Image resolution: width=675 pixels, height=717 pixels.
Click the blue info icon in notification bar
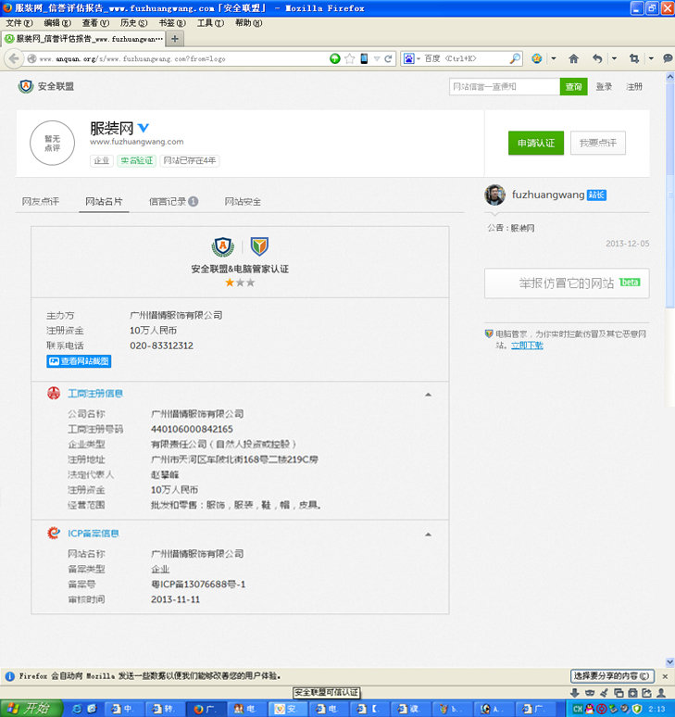coord(9,676)
